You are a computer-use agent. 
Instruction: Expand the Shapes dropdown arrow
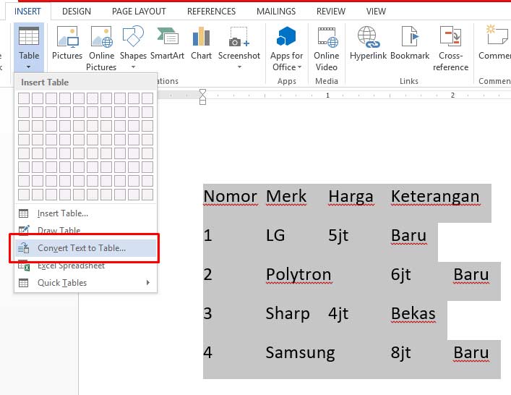133,67
